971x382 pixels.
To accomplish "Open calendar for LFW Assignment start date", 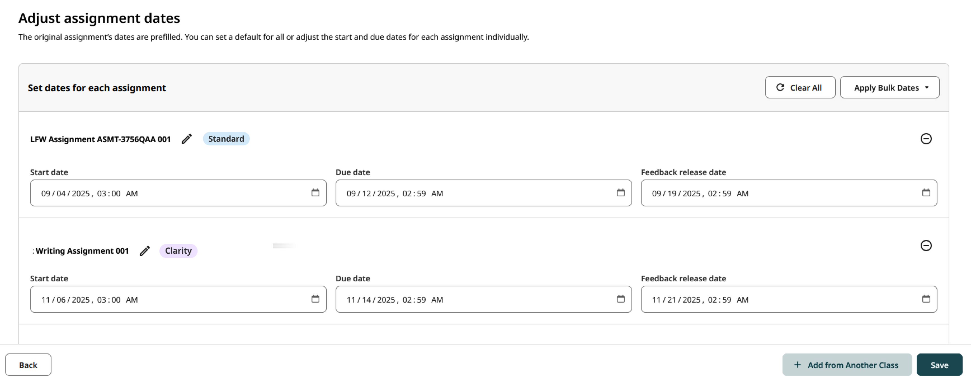I will tap(315, 193).
